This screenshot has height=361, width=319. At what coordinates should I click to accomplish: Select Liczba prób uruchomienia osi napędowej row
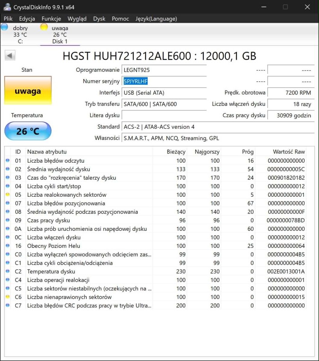pos(156,229)
